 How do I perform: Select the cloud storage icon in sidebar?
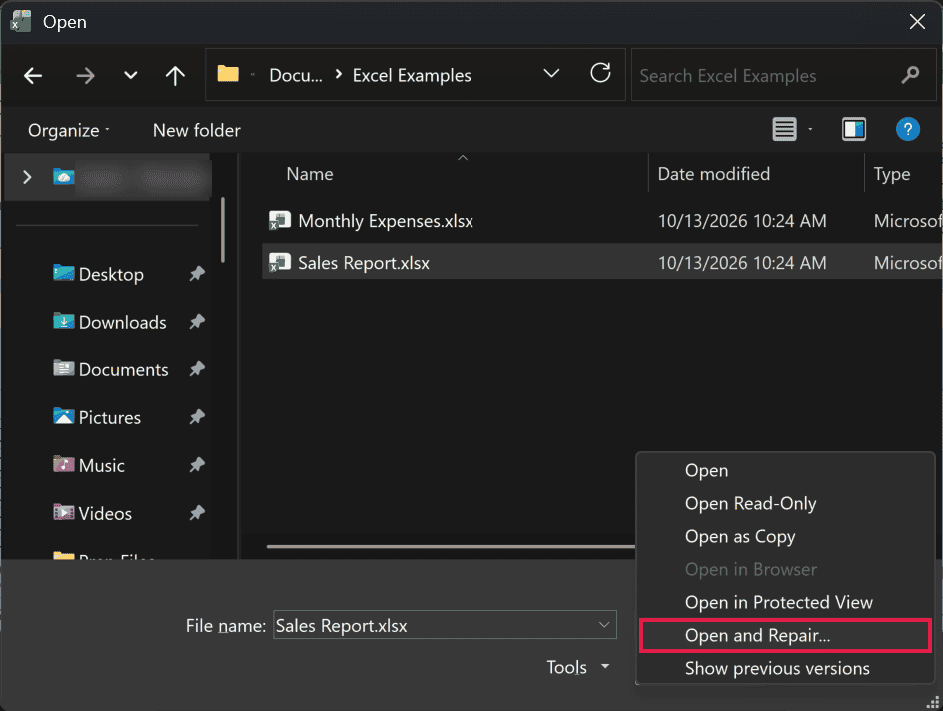pyautogui.click(x=63, y=176)
